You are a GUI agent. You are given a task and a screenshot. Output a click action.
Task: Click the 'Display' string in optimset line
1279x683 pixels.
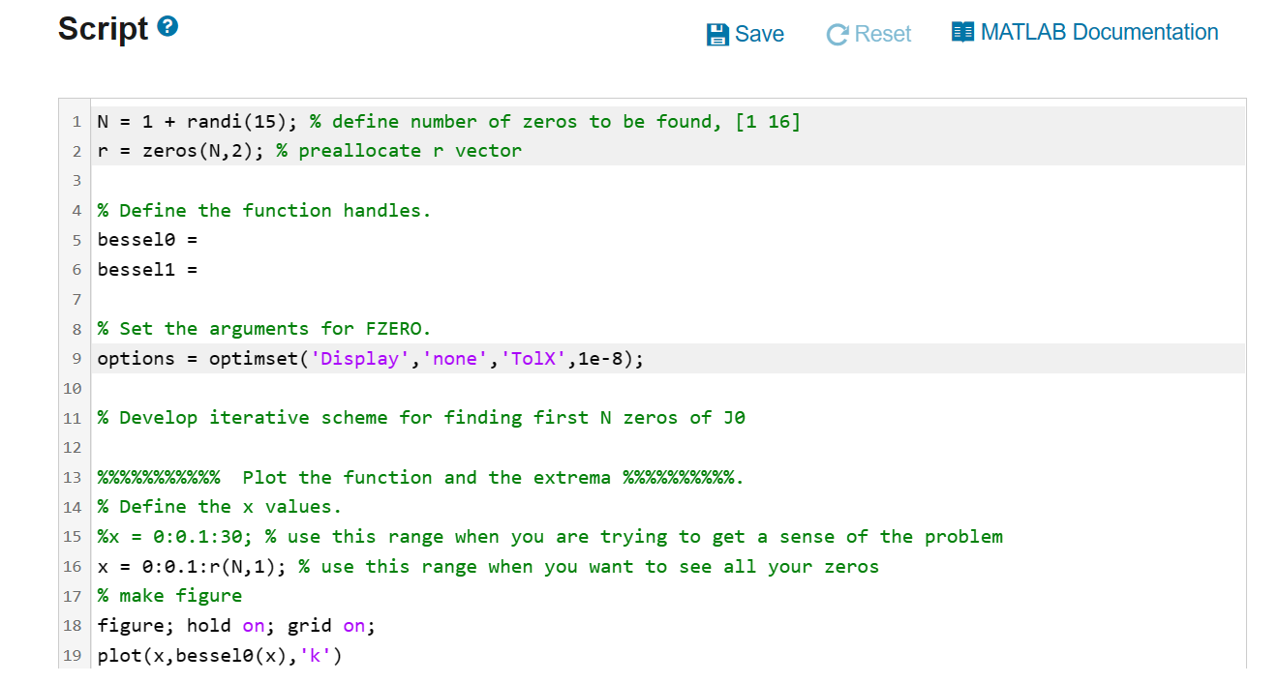point(360,359)
